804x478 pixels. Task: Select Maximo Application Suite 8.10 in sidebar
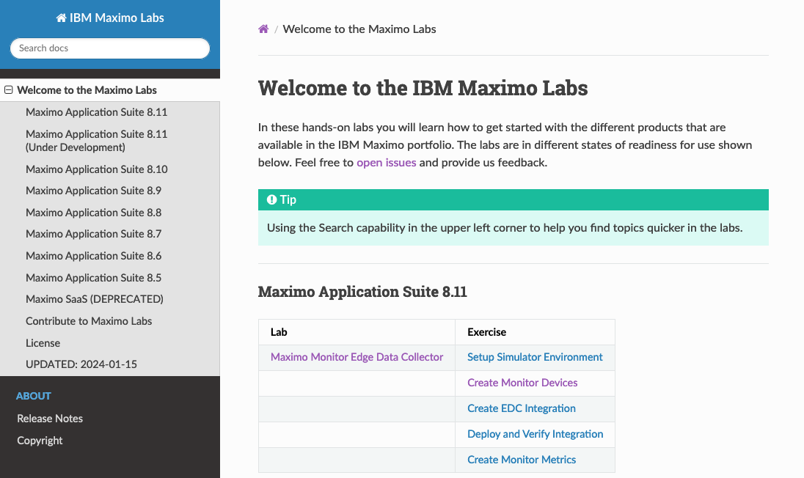pyautogui.click(x=96, y=169)
